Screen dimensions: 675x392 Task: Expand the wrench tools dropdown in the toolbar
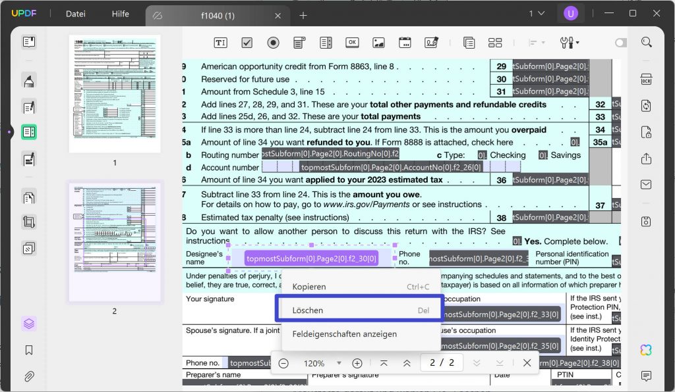tap(569, 42)
